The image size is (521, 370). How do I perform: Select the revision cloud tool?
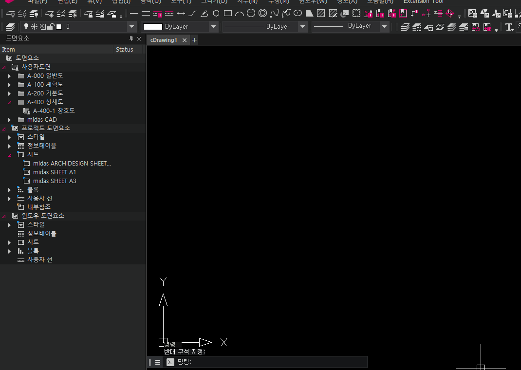click(356, 13)
